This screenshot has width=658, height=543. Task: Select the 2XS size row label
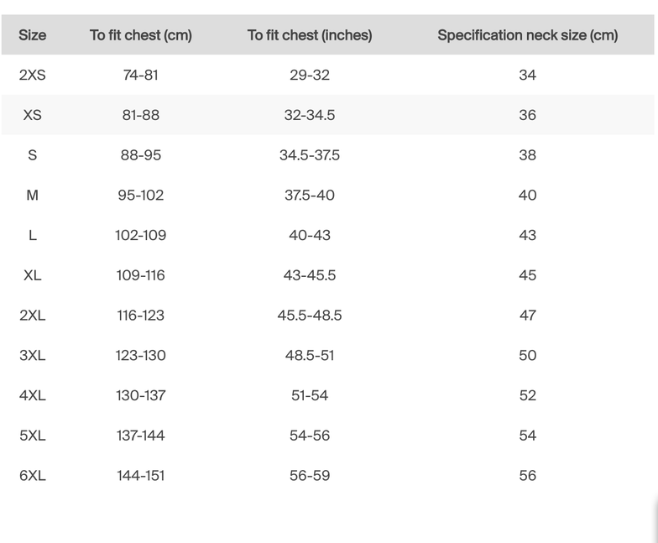tap(32, 75)
